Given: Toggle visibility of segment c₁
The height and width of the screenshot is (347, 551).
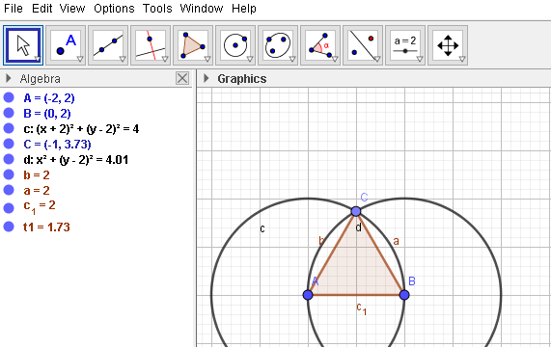Looking at the screenshot, I should pyautogui.click(x=9, y=208).
